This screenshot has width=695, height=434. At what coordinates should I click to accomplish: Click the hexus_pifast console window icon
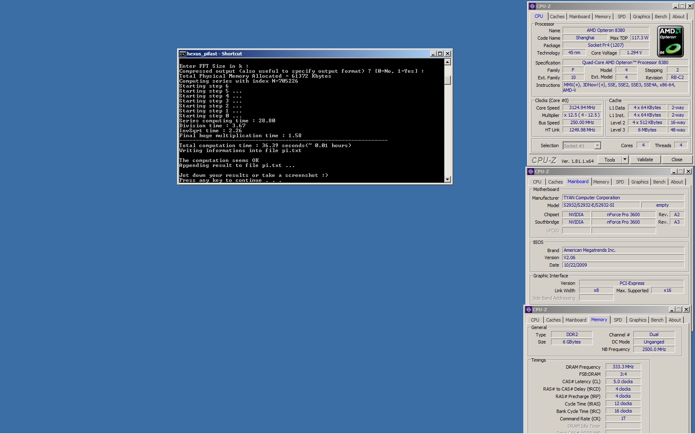(182, 54)
